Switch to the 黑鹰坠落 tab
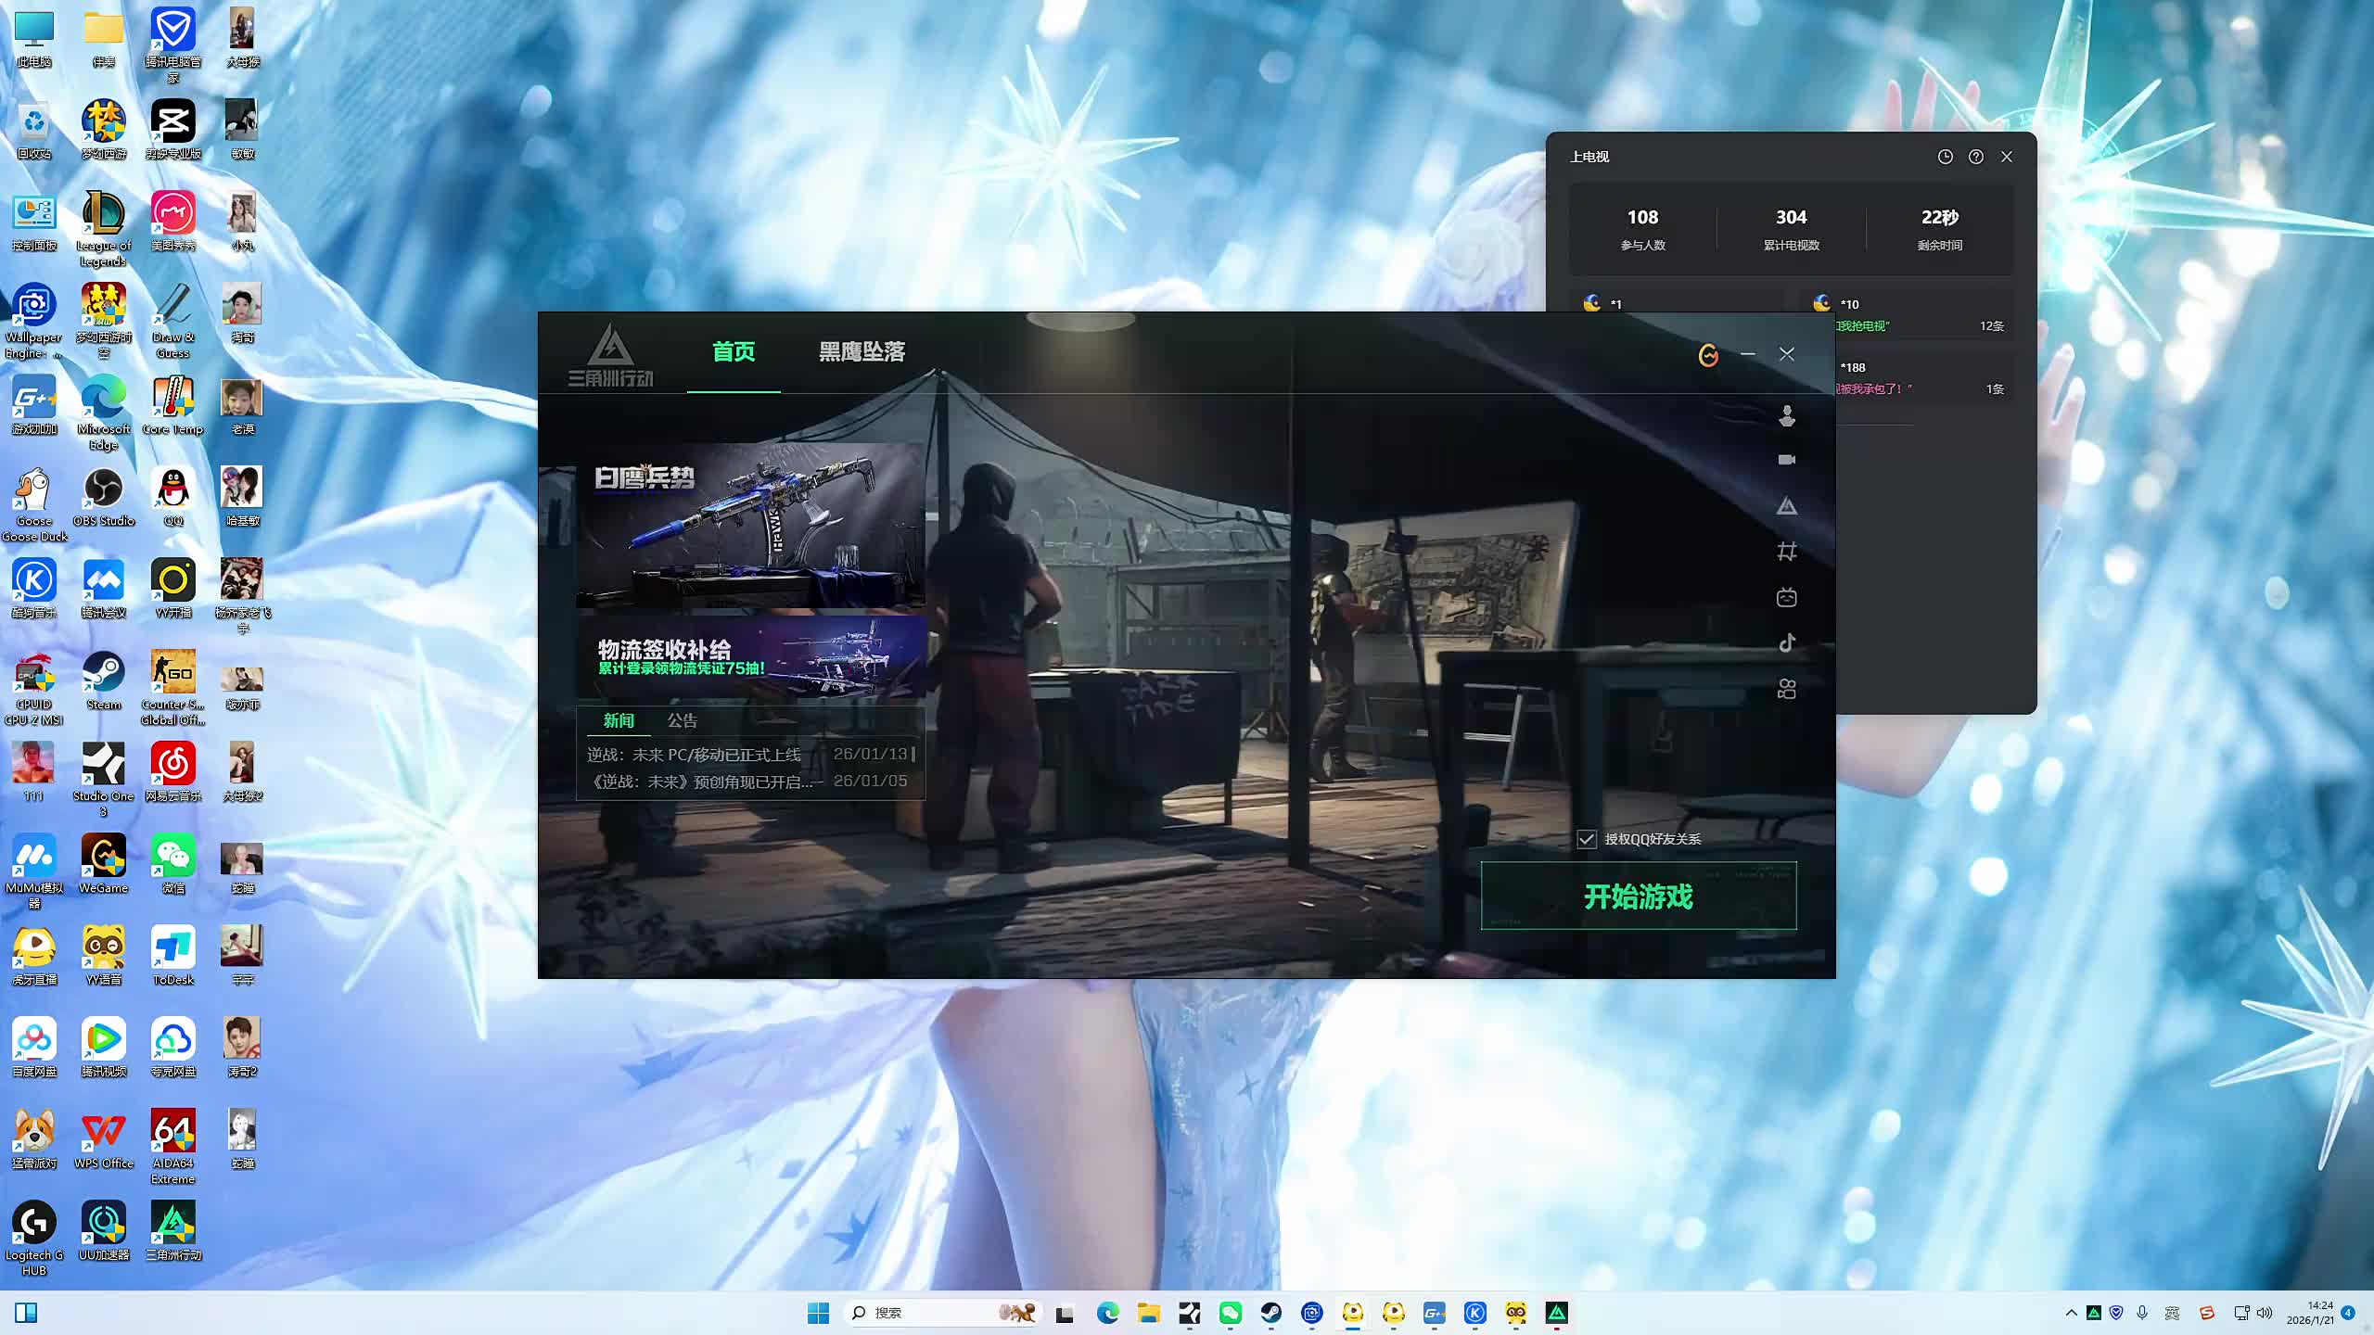Image resolution: width=2374 pixels, height=1335 pixels. click(x=862, y=352)
